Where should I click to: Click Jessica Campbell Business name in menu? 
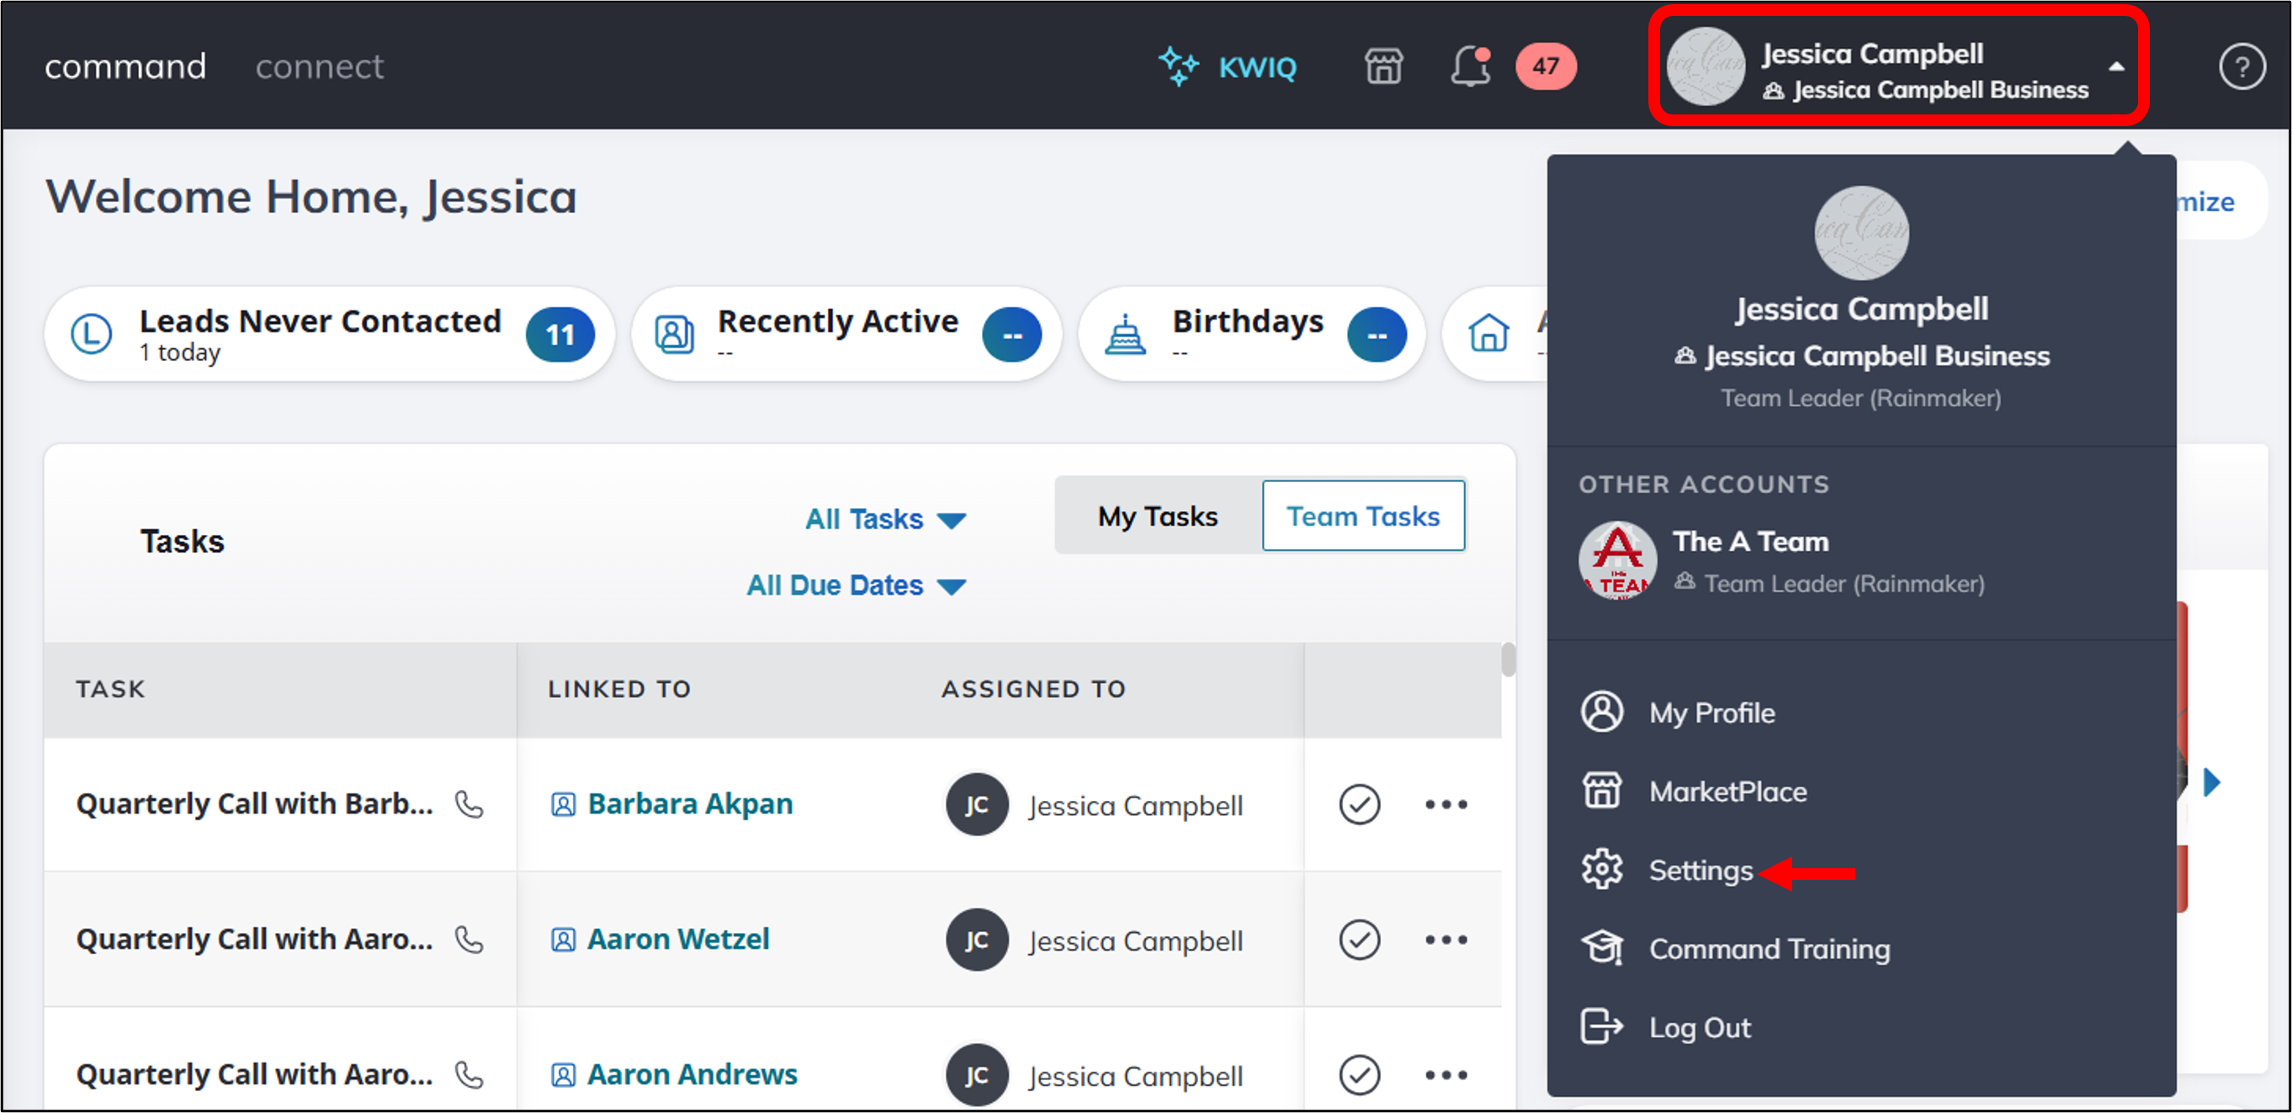tap(1877, 356)
